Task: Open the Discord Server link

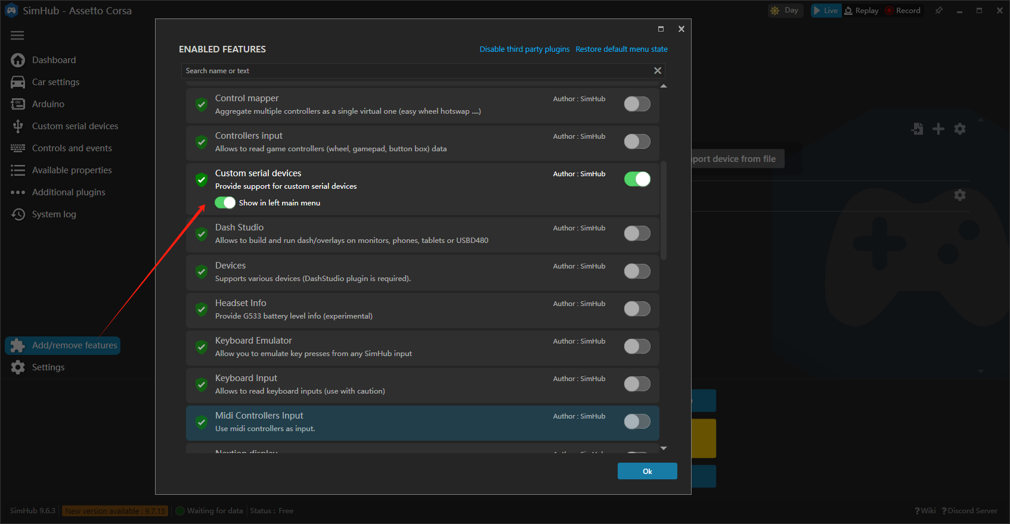Action: (969, 511)
